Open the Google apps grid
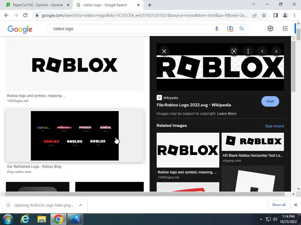The width and height of the screenshot is (301, 225). [285, 28]
